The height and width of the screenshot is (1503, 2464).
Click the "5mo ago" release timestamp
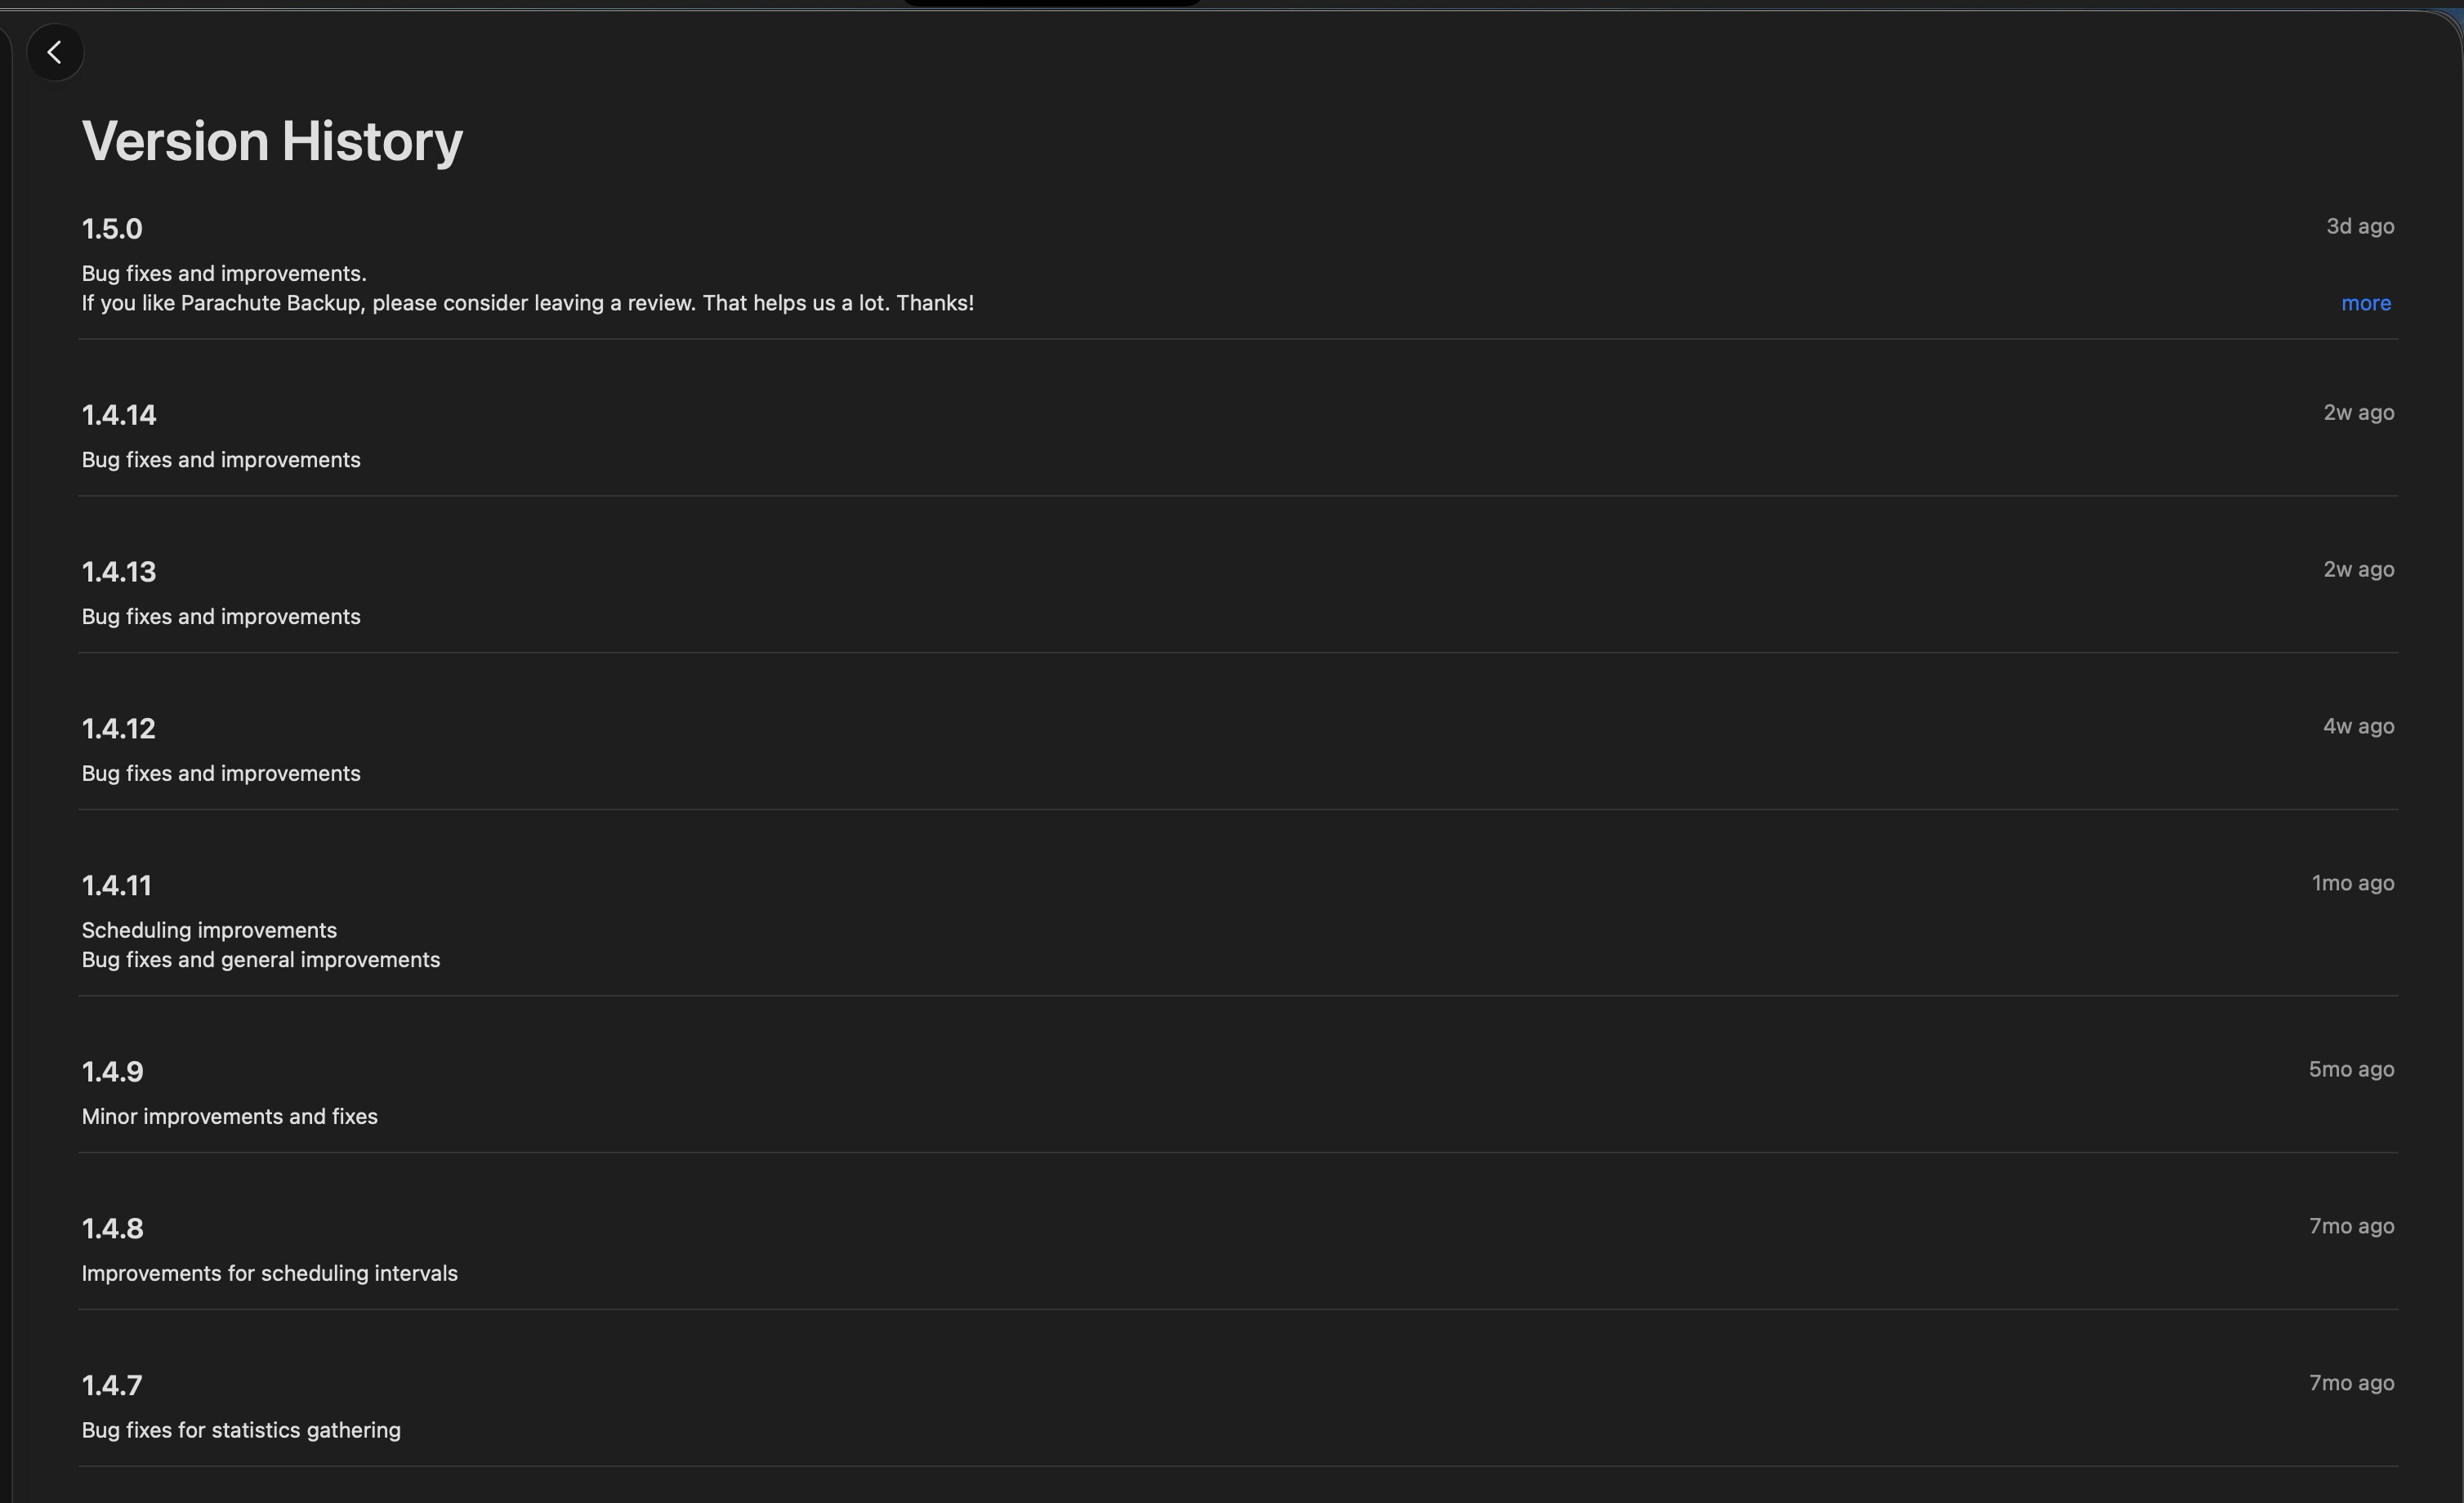coord(2350,1070)
